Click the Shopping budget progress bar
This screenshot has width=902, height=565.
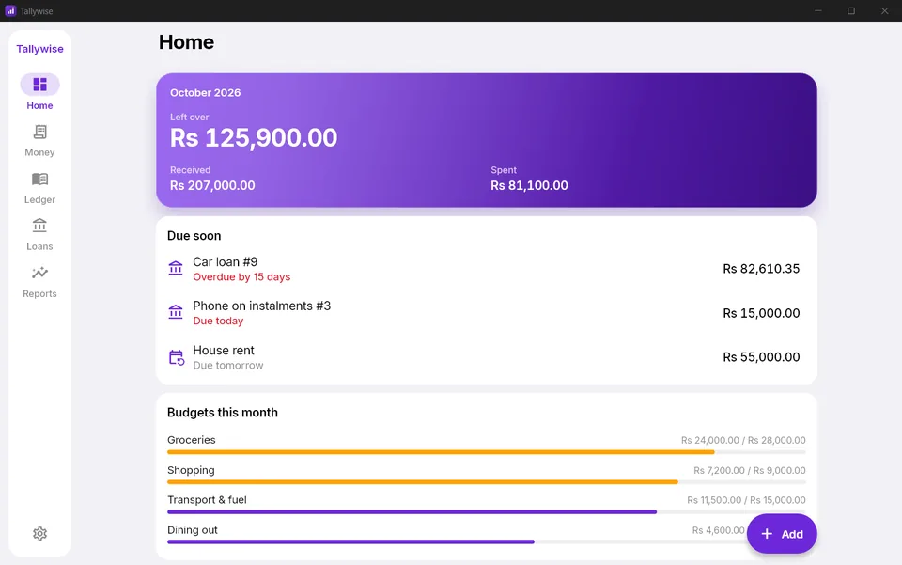click(486, 482)
